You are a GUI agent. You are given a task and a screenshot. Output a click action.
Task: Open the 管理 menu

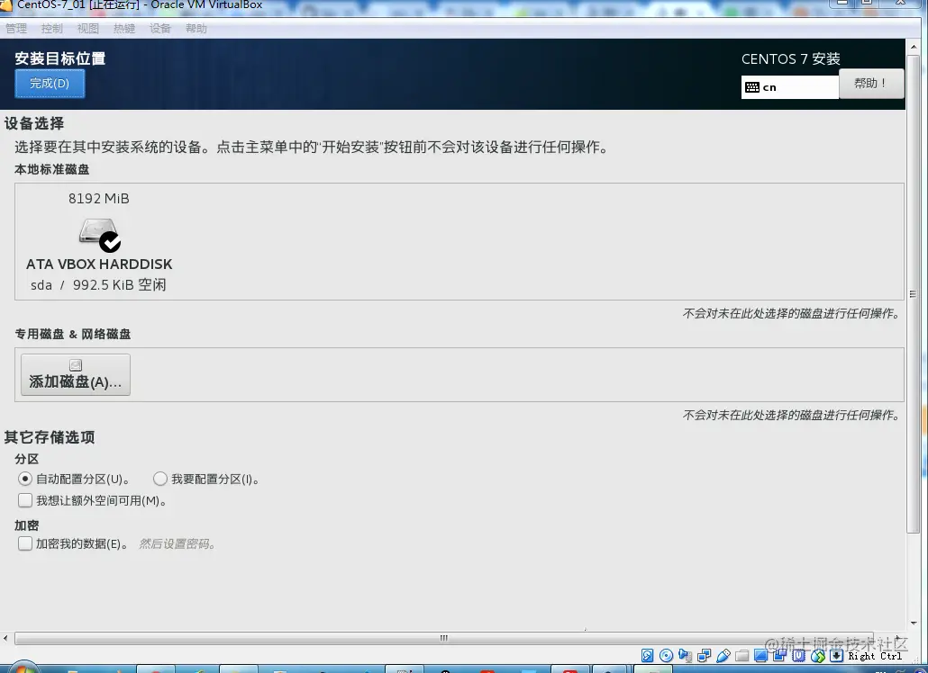[x=16, y=29]
